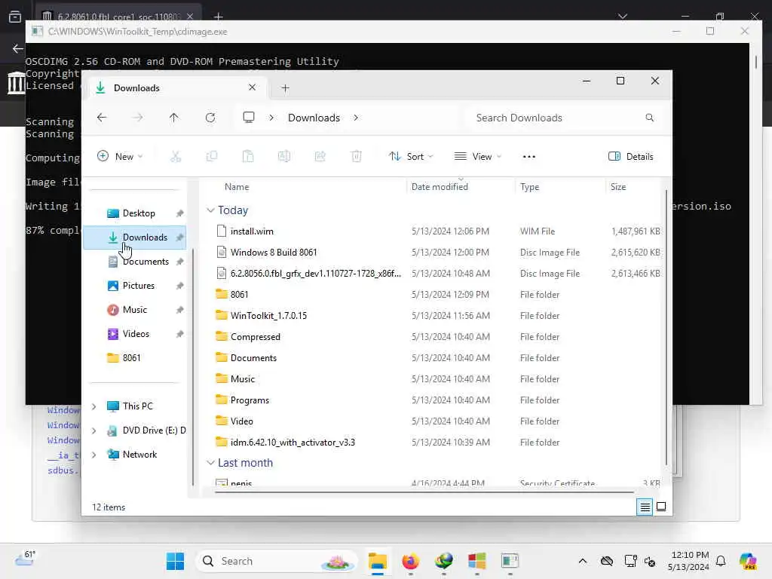This screenshot has width=772, height=579.
Task: Click Downloads breadcrumb in address bar
Action: point(314,118)
